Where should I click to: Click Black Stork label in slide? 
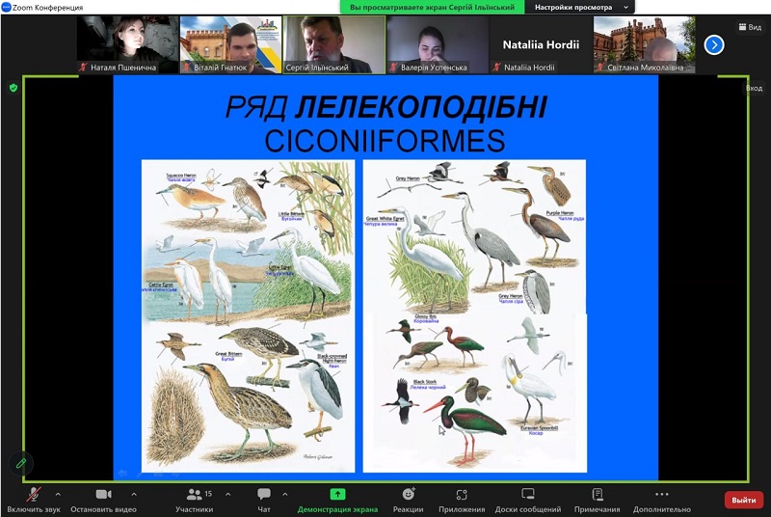pos(425,382)
